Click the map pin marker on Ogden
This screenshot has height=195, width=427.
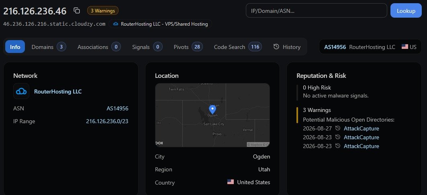pos(212,110)
